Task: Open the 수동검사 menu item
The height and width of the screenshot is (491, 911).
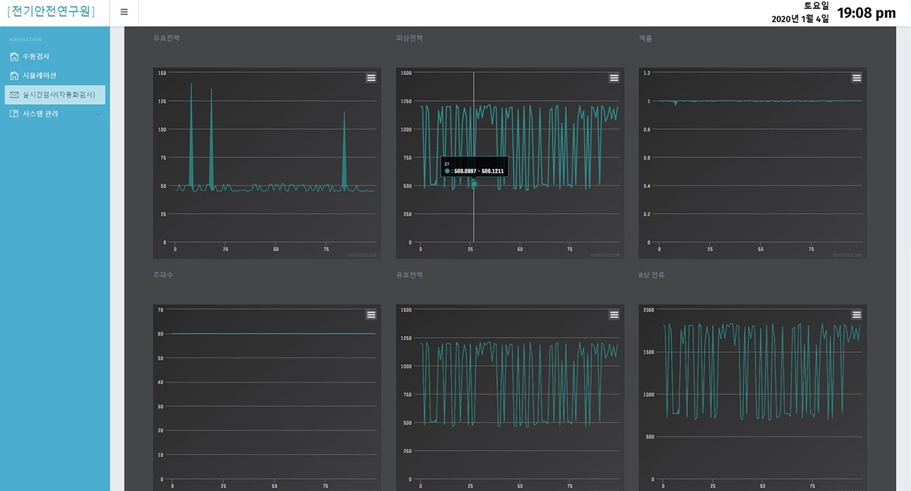Action: click(55, 57)
